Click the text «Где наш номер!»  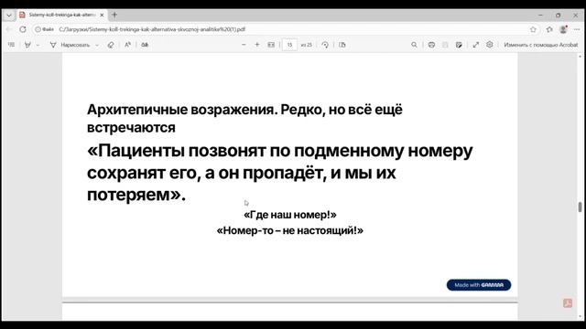point(290,215)
